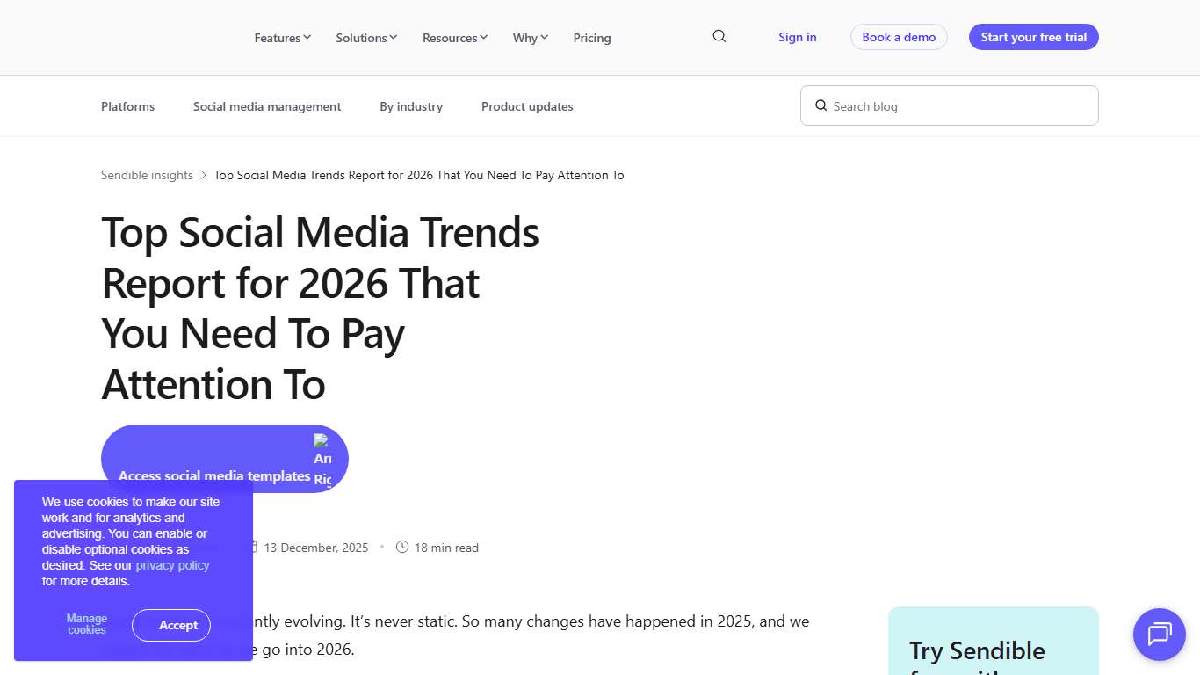Screen dimensions: 1200x675
Task: Open the Solutions menu
Action: coord(365,38)
